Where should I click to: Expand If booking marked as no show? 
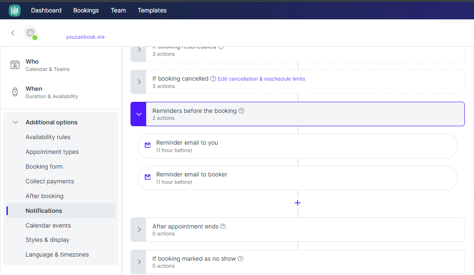[x=139, y=262]
